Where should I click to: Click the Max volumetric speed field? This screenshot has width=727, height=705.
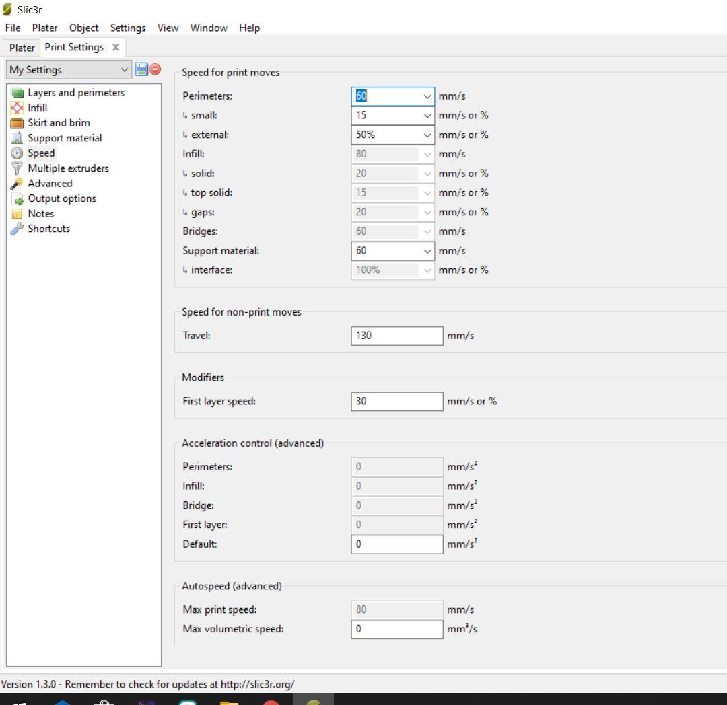coord(396,630)
